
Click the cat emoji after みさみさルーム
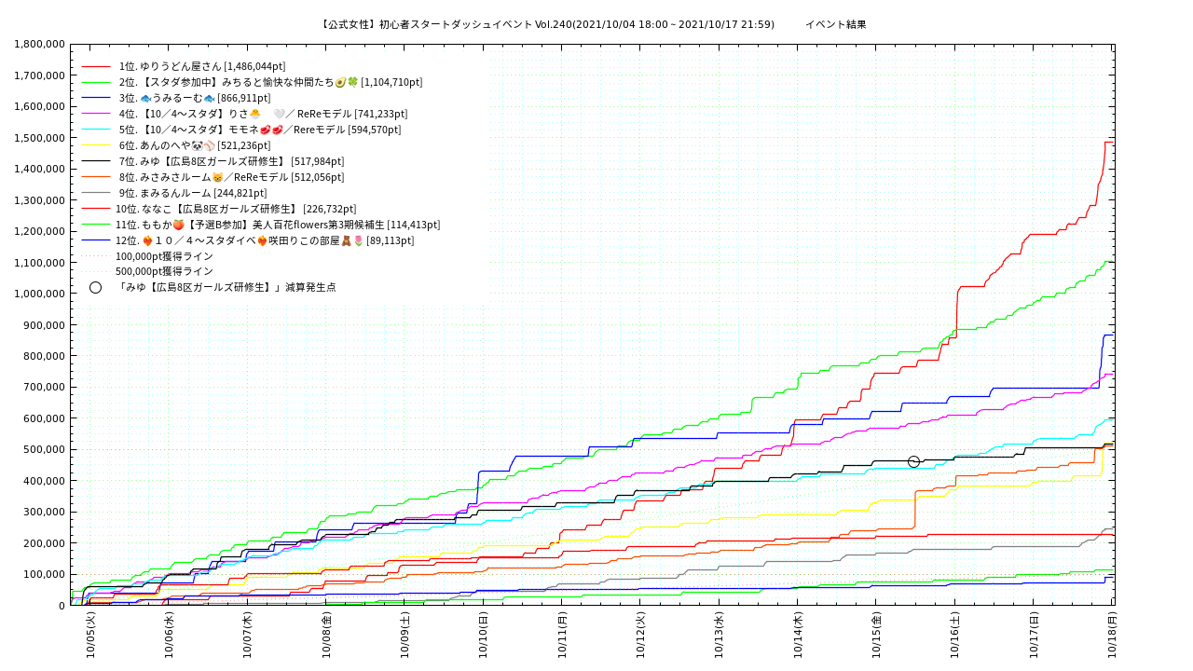click(217, 177)
